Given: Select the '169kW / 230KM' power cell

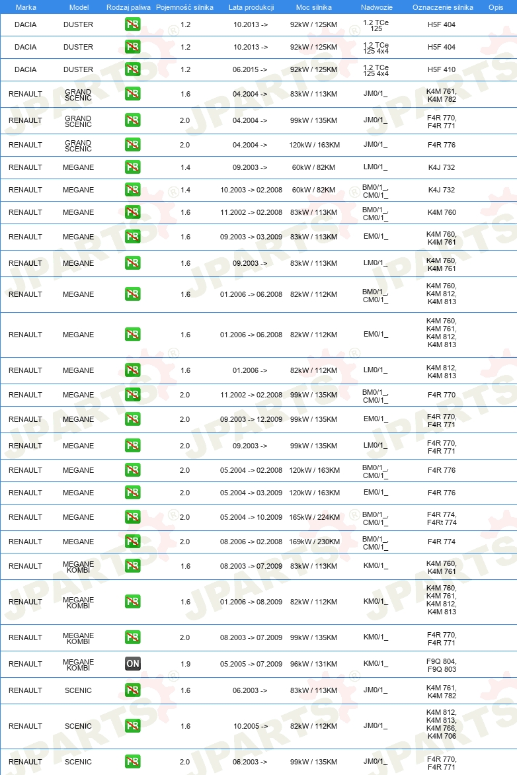Looking at the screenshot, I should [314, 542].
